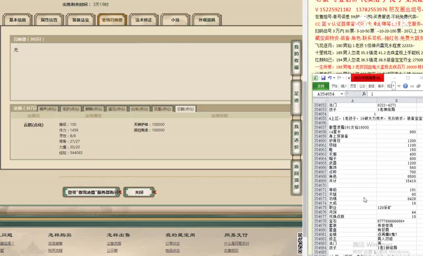Click the Excel redo arrow icon
The height and width of the screenshot is (256, 423).
(339, 78)
